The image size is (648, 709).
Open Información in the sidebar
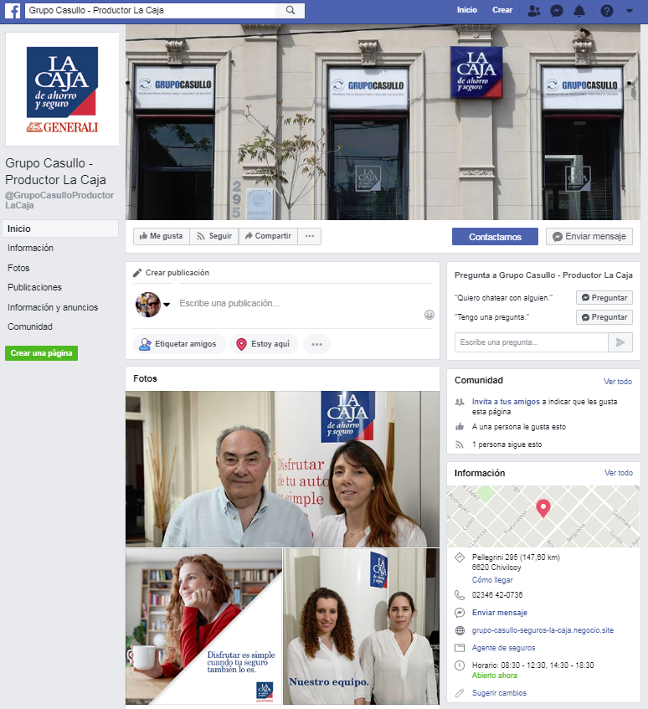pos(30,248)
